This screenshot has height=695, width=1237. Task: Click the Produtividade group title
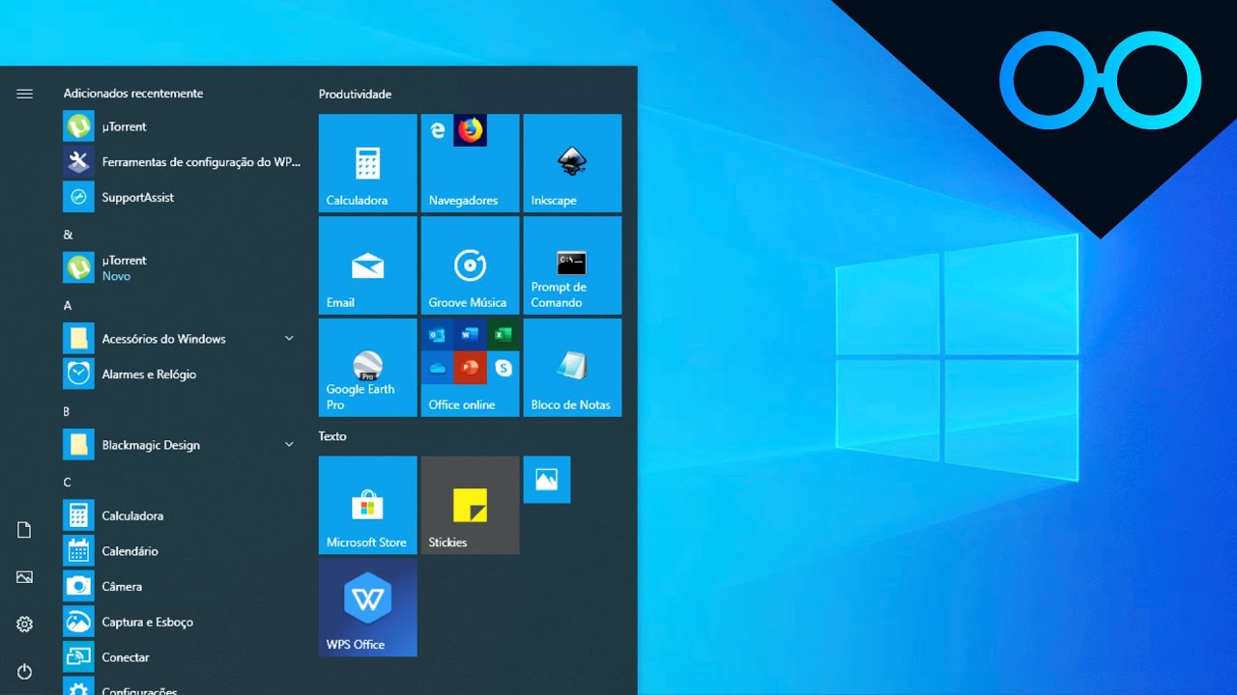[355, 94]
